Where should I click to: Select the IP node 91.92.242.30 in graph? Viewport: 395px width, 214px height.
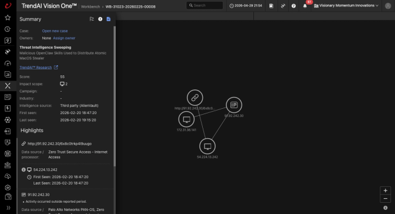[234, 105]
